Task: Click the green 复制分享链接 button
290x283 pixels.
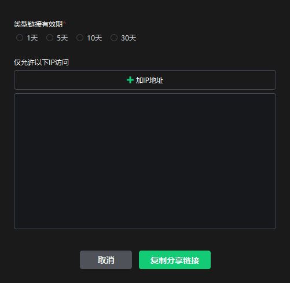Action: 175,260
